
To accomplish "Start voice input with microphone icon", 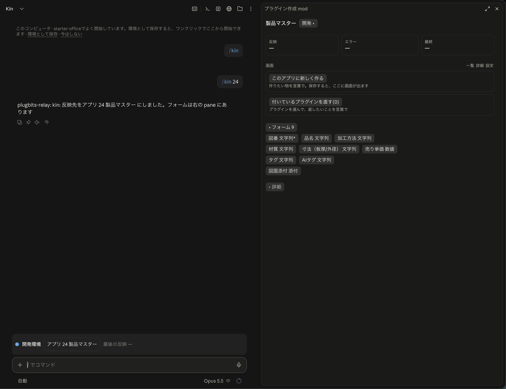I will (x=239, y=365).
